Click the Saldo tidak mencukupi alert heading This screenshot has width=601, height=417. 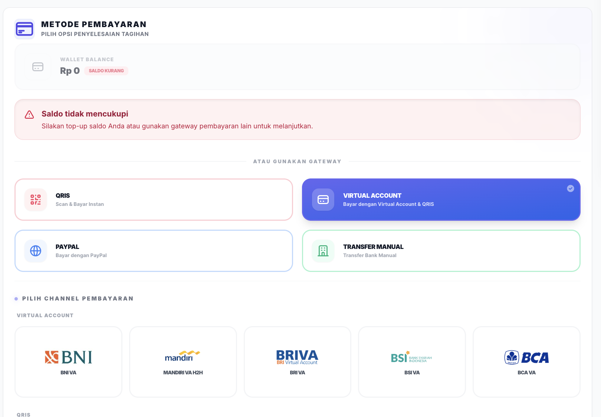[85, 114]
